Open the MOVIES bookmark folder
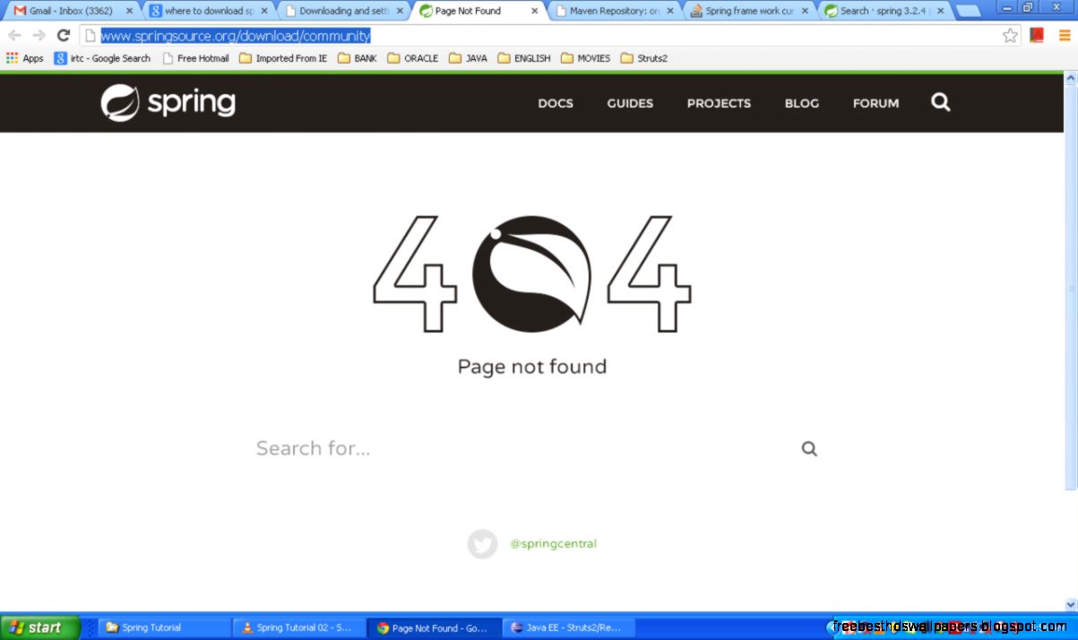 tap(585, 58)
